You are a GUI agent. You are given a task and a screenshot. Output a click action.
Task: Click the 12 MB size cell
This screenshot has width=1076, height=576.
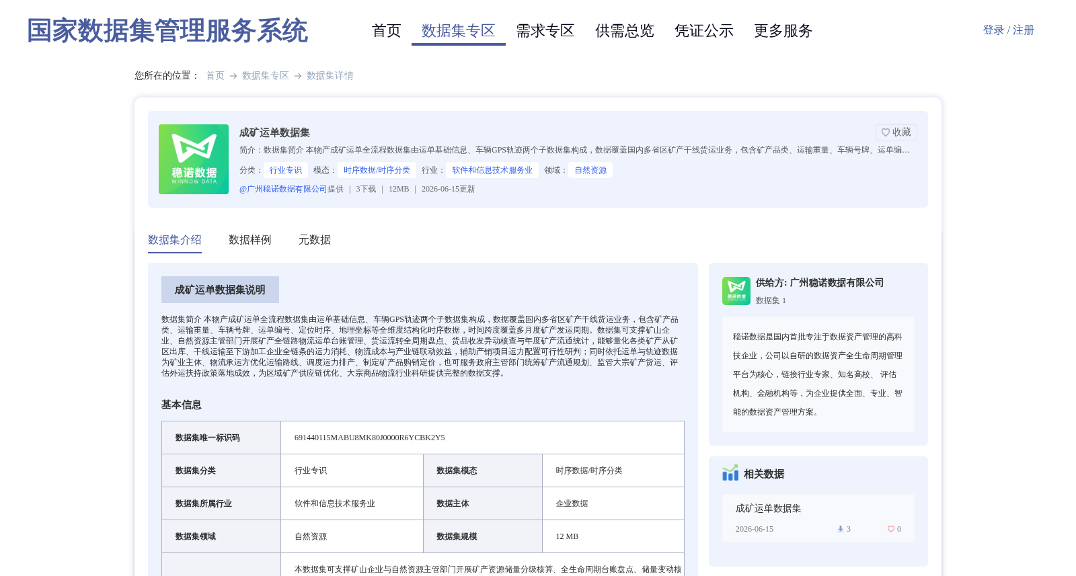click(x=567, y=536)
